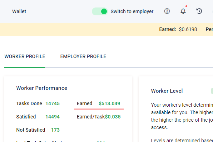Open the help question mark icon
This screenshot has width=213, height=142.
click(167, 11)
